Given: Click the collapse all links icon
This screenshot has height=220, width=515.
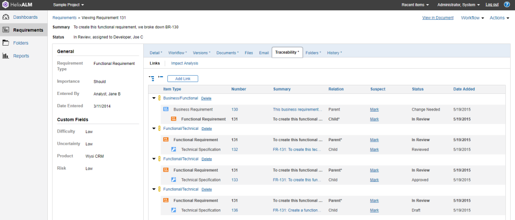Looking at the screenshot, I should (x=160, y=78).
